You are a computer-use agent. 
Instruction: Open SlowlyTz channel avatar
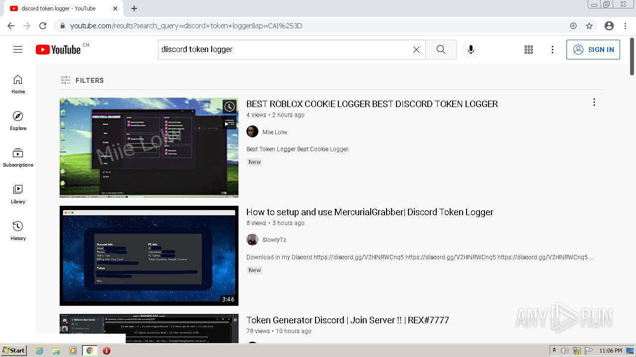pyautogui.click(x=252, y=240)
